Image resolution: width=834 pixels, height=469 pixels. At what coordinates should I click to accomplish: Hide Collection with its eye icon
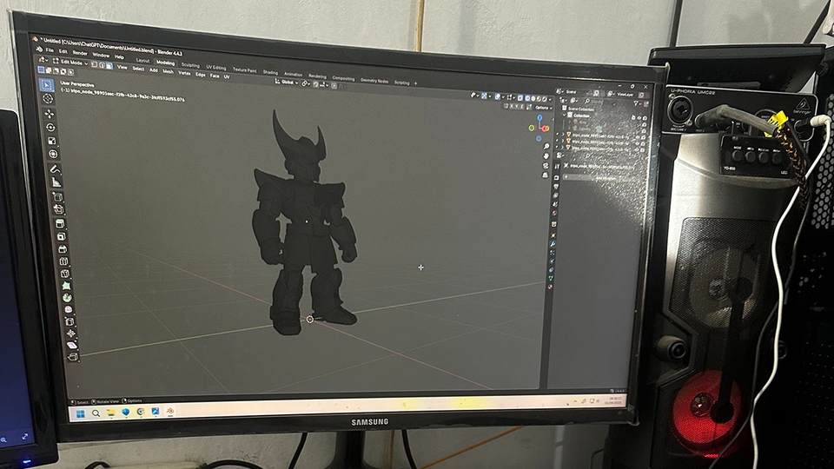coord(639,118)
